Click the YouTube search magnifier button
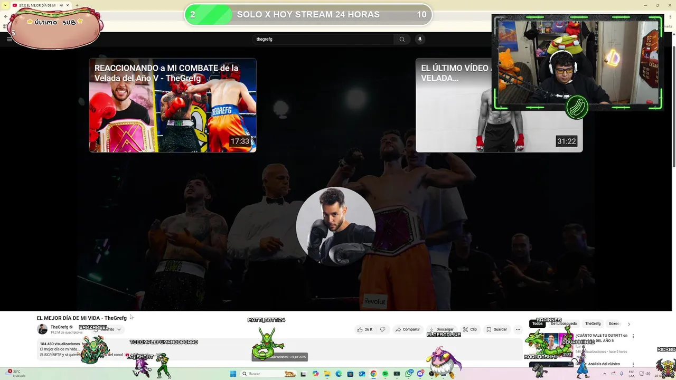This screenshot has width=676, height=380. (402, 39)
